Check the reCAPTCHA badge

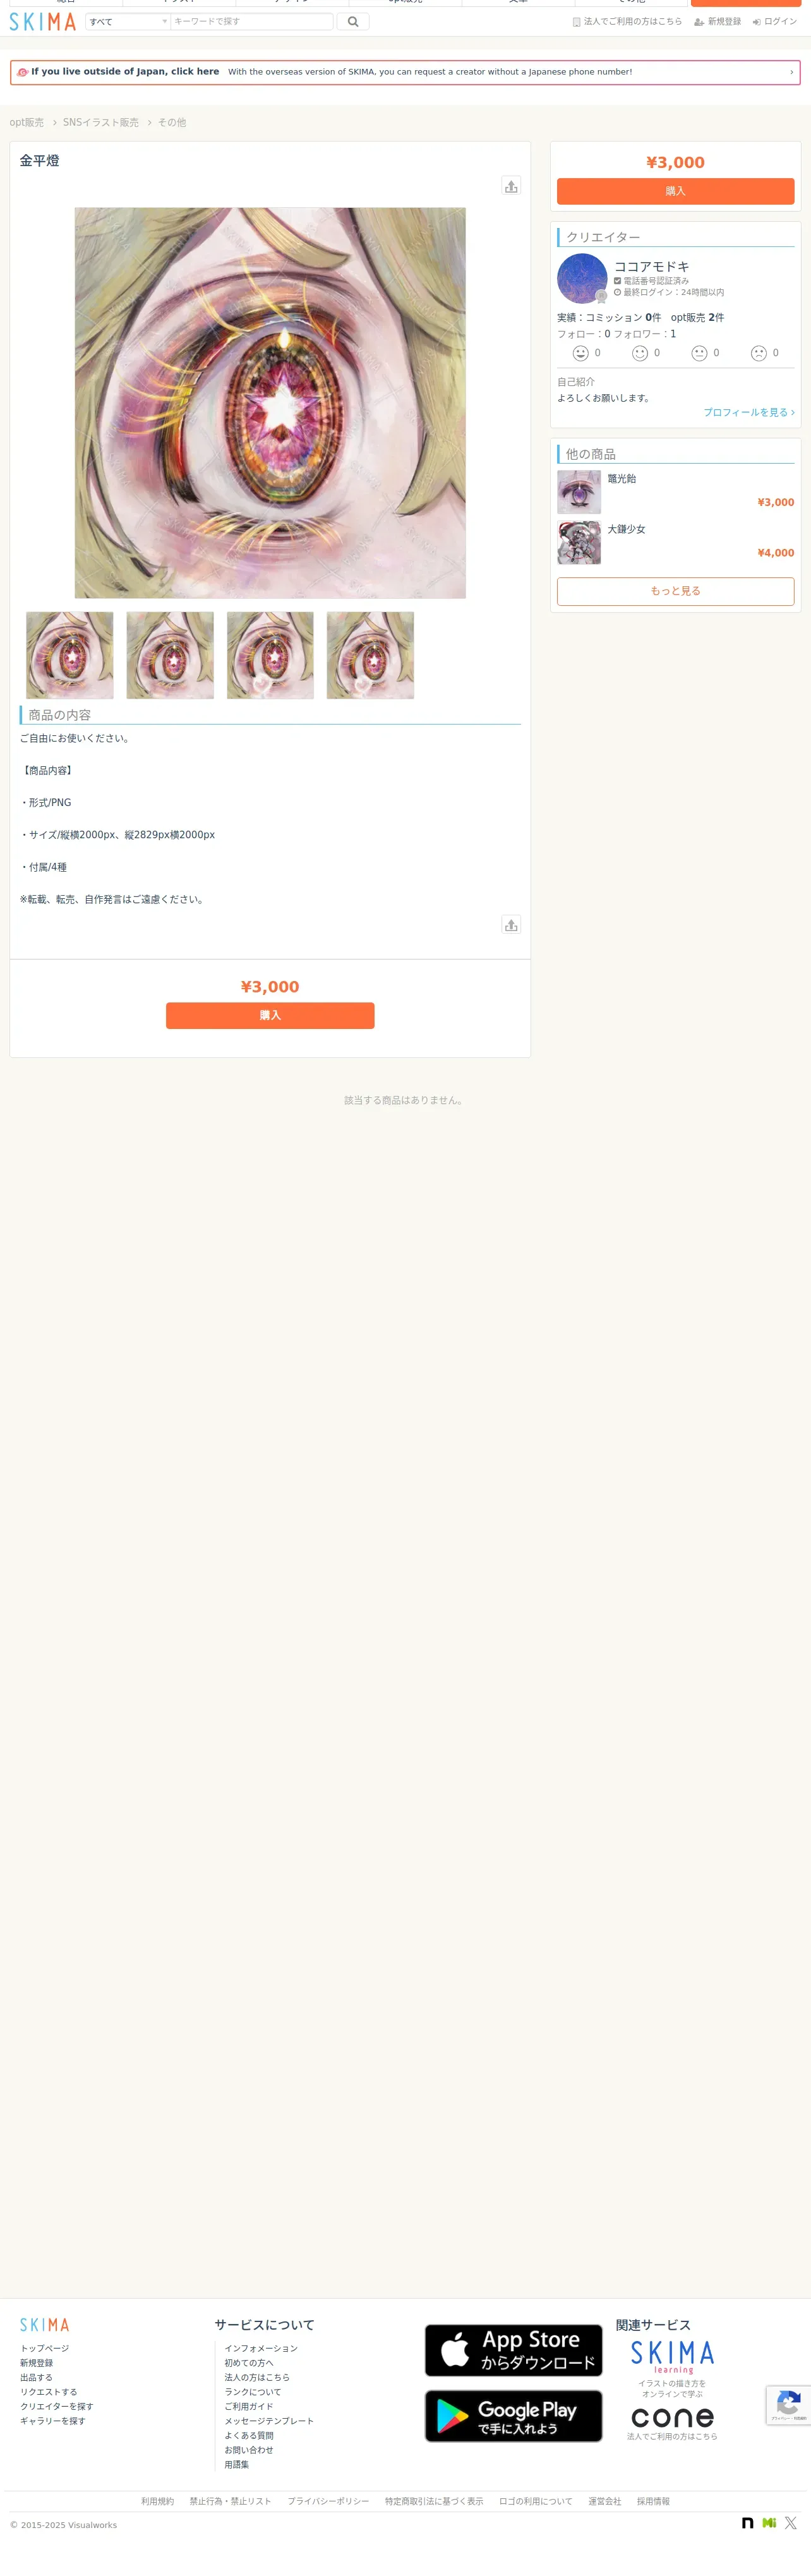coord(788,2405)
